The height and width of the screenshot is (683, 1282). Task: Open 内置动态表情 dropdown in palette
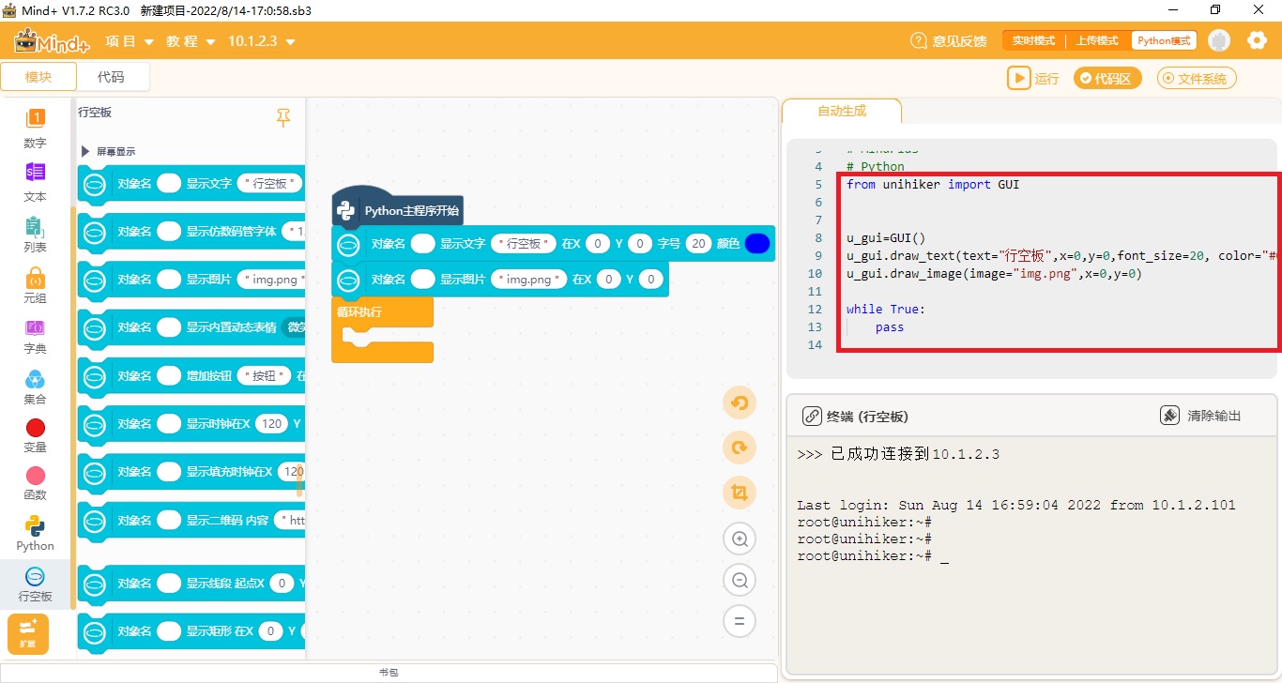pyautogui.click(x=293, y=327)
